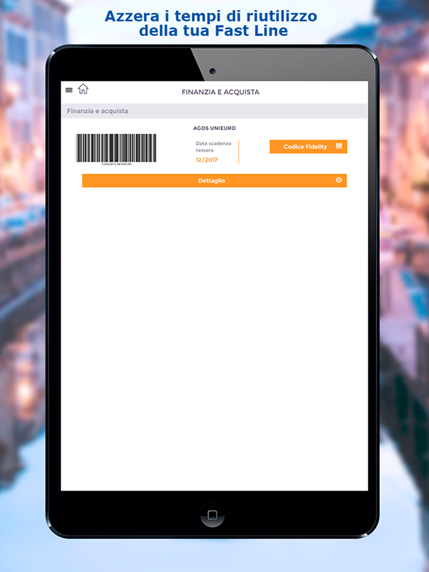Click the AGOS UNIEURO card name

tap(214, 128)
